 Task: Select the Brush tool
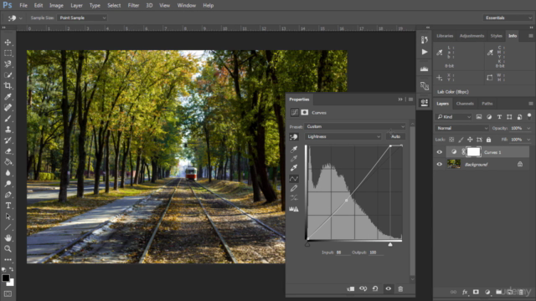click(x=8, y=119)
